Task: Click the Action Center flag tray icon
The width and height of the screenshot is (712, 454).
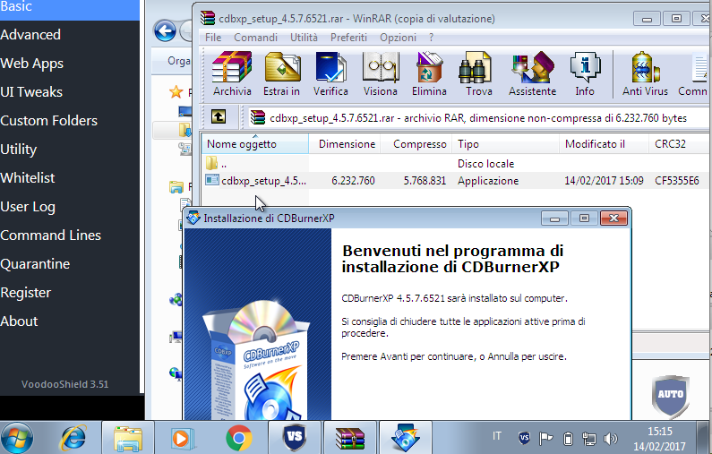Action: 545,438
